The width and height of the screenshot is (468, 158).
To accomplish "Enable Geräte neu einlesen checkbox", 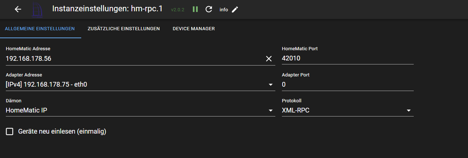I will pos(10,131).
